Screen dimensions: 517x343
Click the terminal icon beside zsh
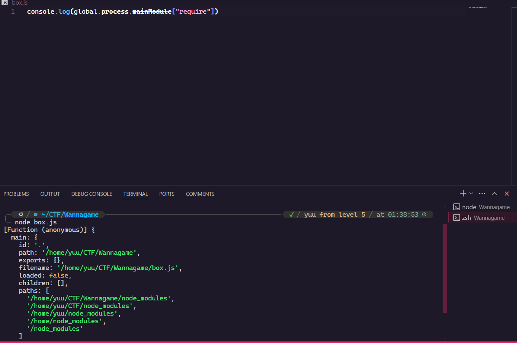pyautogui.click(x=456, y=218)
